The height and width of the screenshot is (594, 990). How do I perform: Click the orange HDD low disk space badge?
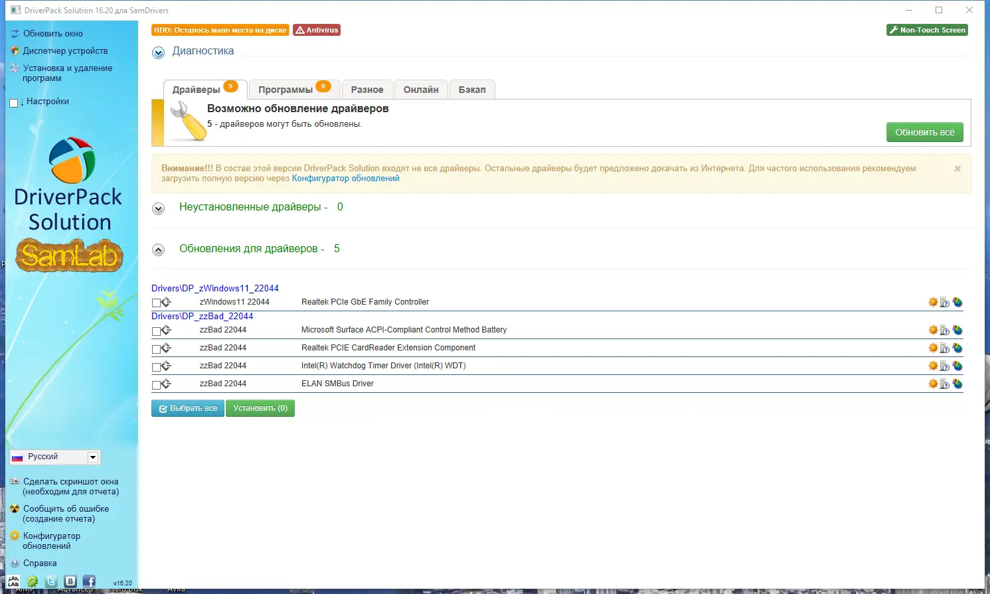pyautogui.click(x=220, y=30)
